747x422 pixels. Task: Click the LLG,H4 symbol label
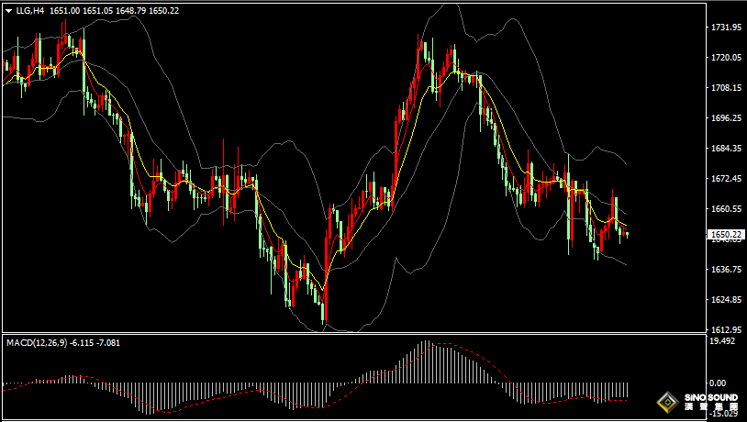pos(29,10)
